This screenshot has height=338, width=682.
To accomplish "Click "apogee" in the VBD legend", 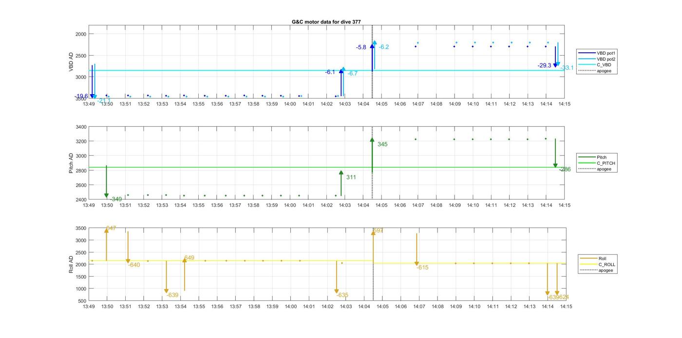I will tap(594, 71).
